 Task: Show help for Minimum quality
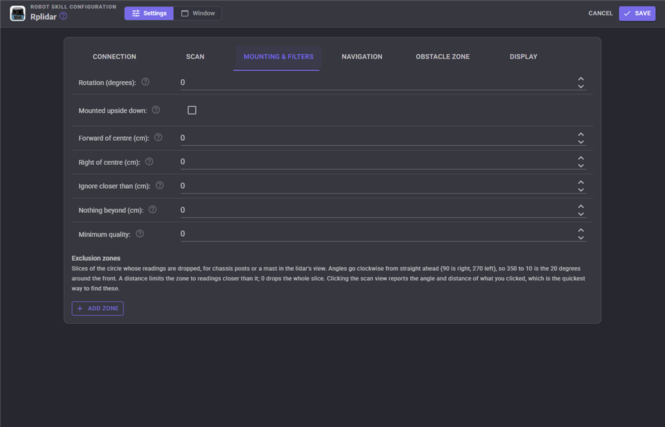pos(140,234)
